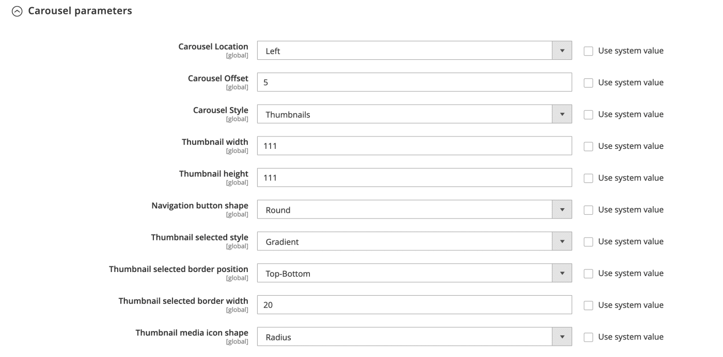Enable system value for Carousel Location
Image resolution: width=723 pixels, height=357 pixels.
click(x=588, y=51)
